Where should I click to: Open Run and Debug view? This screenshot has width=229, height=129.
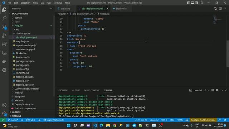(x=4, y=35)
